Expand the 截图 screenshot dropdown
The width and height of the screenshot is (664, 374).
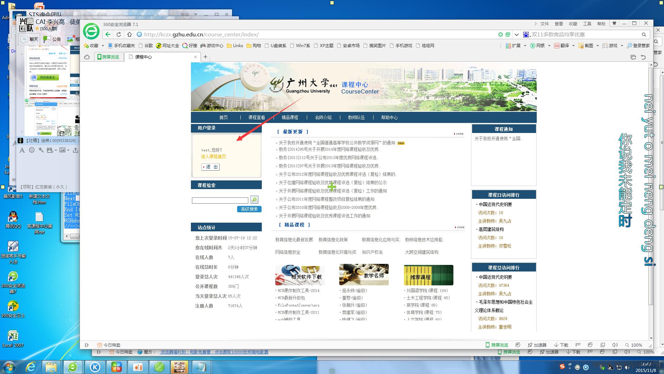point(598,46)
